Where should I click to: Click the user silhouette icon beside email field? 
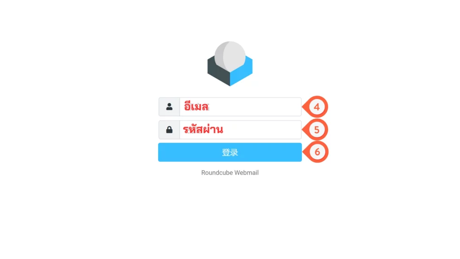point(169,107)
